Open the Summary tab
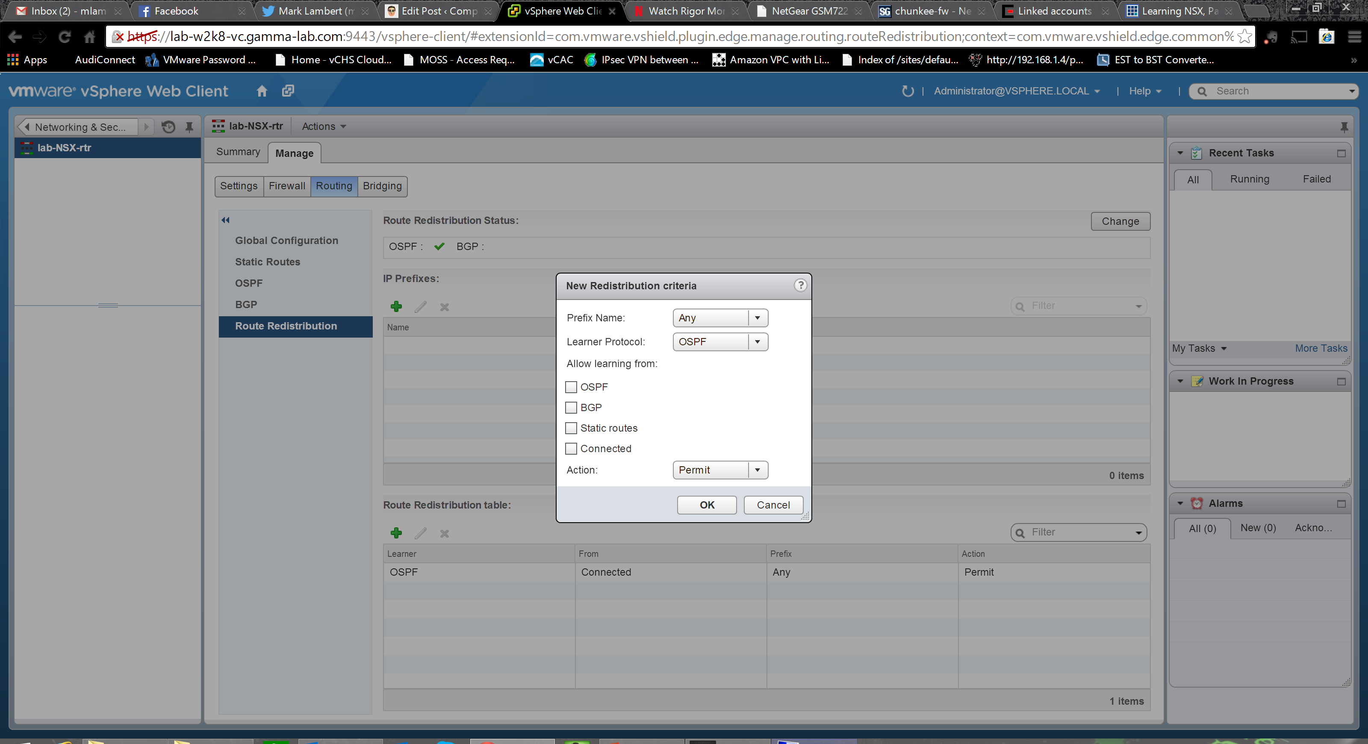The width and height of the screenshot is (1368, 744). click(x=238, y=152)
